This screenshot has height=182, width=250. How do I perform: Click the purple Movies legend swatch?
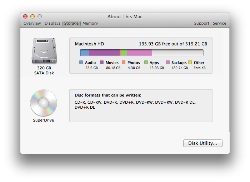tap(102, 62)
